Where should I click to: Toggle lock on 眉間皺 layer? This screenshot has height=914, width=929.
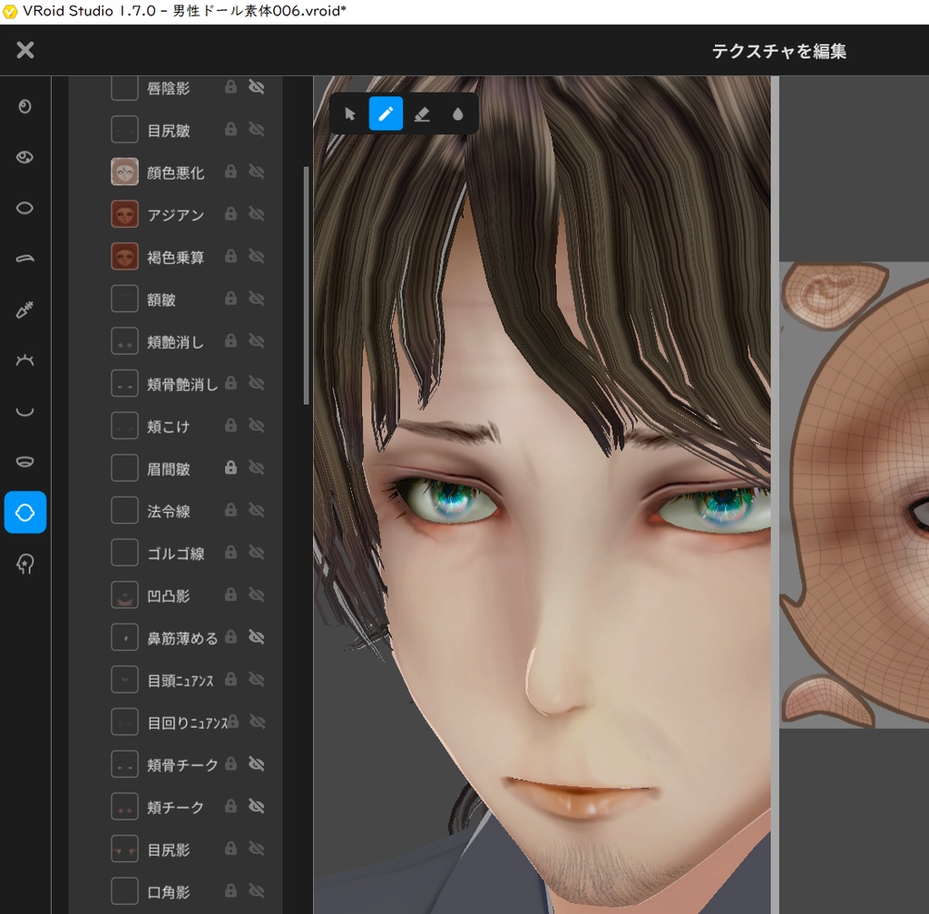(231, 467)
